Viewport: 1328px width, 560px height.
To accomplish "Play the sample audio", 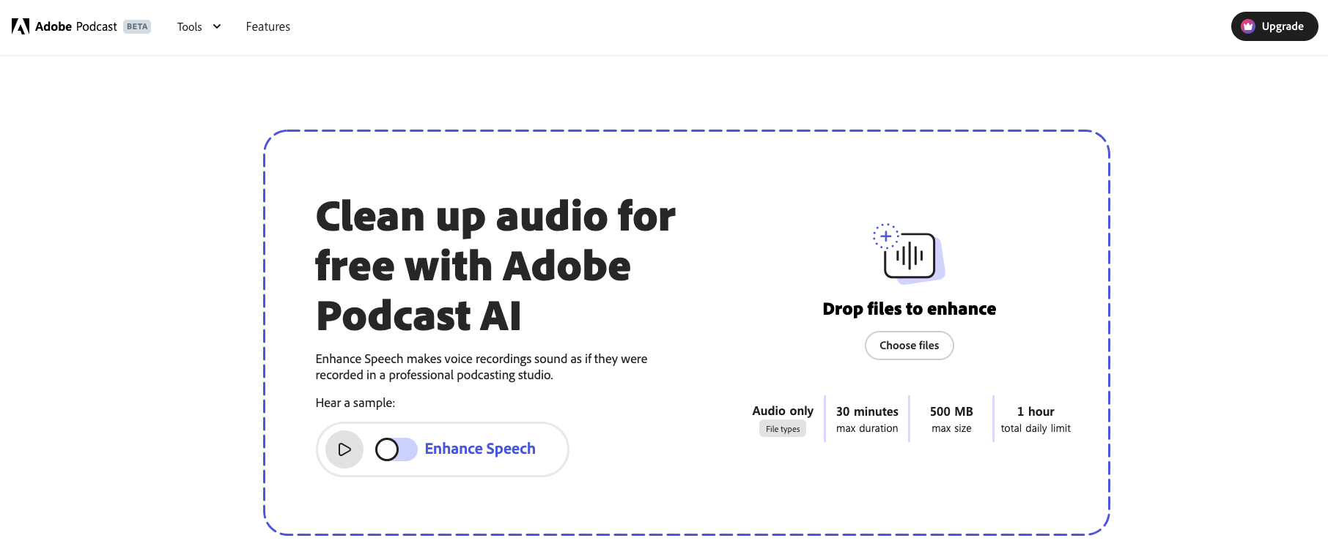I will [x=344, y=449].
